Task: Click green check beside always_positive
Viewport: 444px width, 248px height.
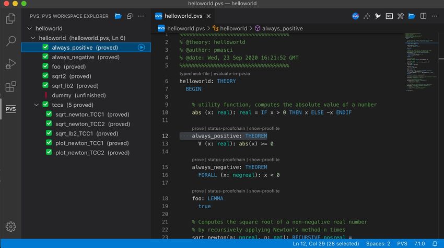Action: click(45, 47)
